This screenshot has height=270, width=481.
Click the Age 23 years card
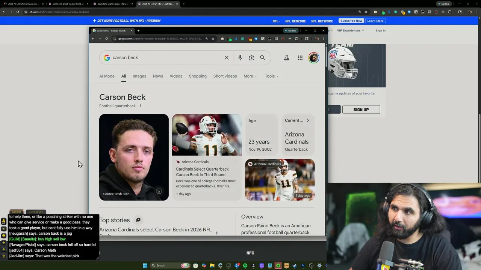[x=262, y=135]
